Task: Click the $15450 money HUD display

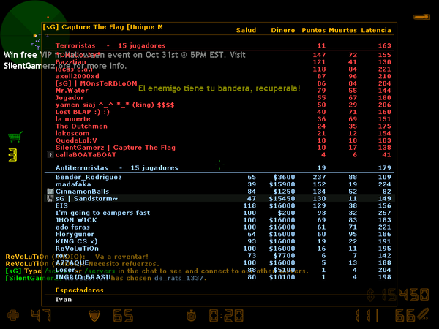Action: (398, 295)
